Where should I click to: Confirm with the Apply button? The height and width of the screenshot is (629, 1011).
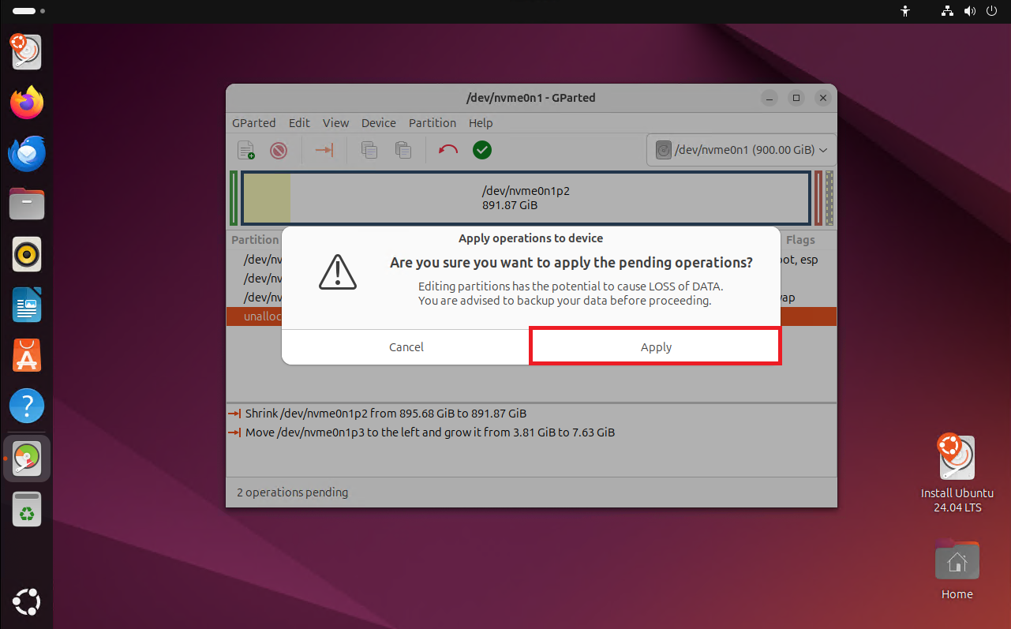(656, 347)
